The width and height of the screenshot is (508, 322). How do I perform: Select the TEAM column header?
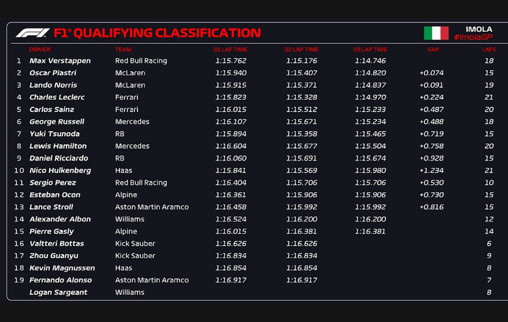tap(123, 49)
